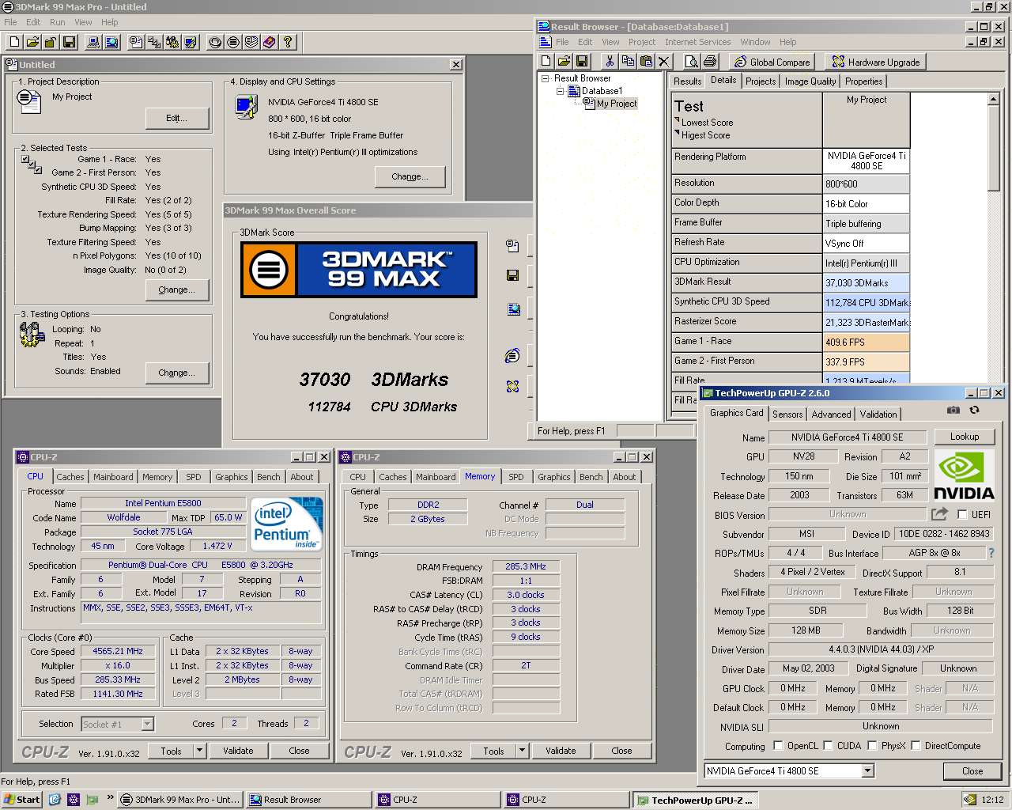Click Open folder icon in 3DMark toolbar
1012x810 pixels.
(33, 42)
